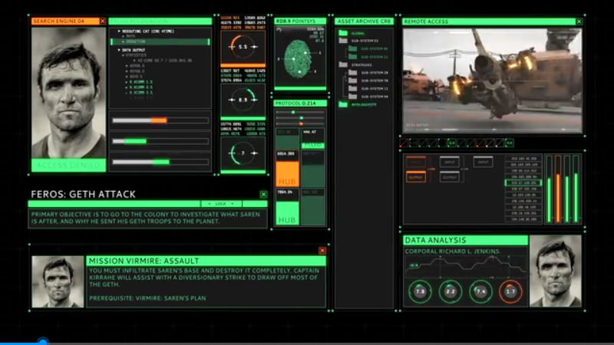
Task: Close the Search Engine 04 panel
Action: point(103,21)
